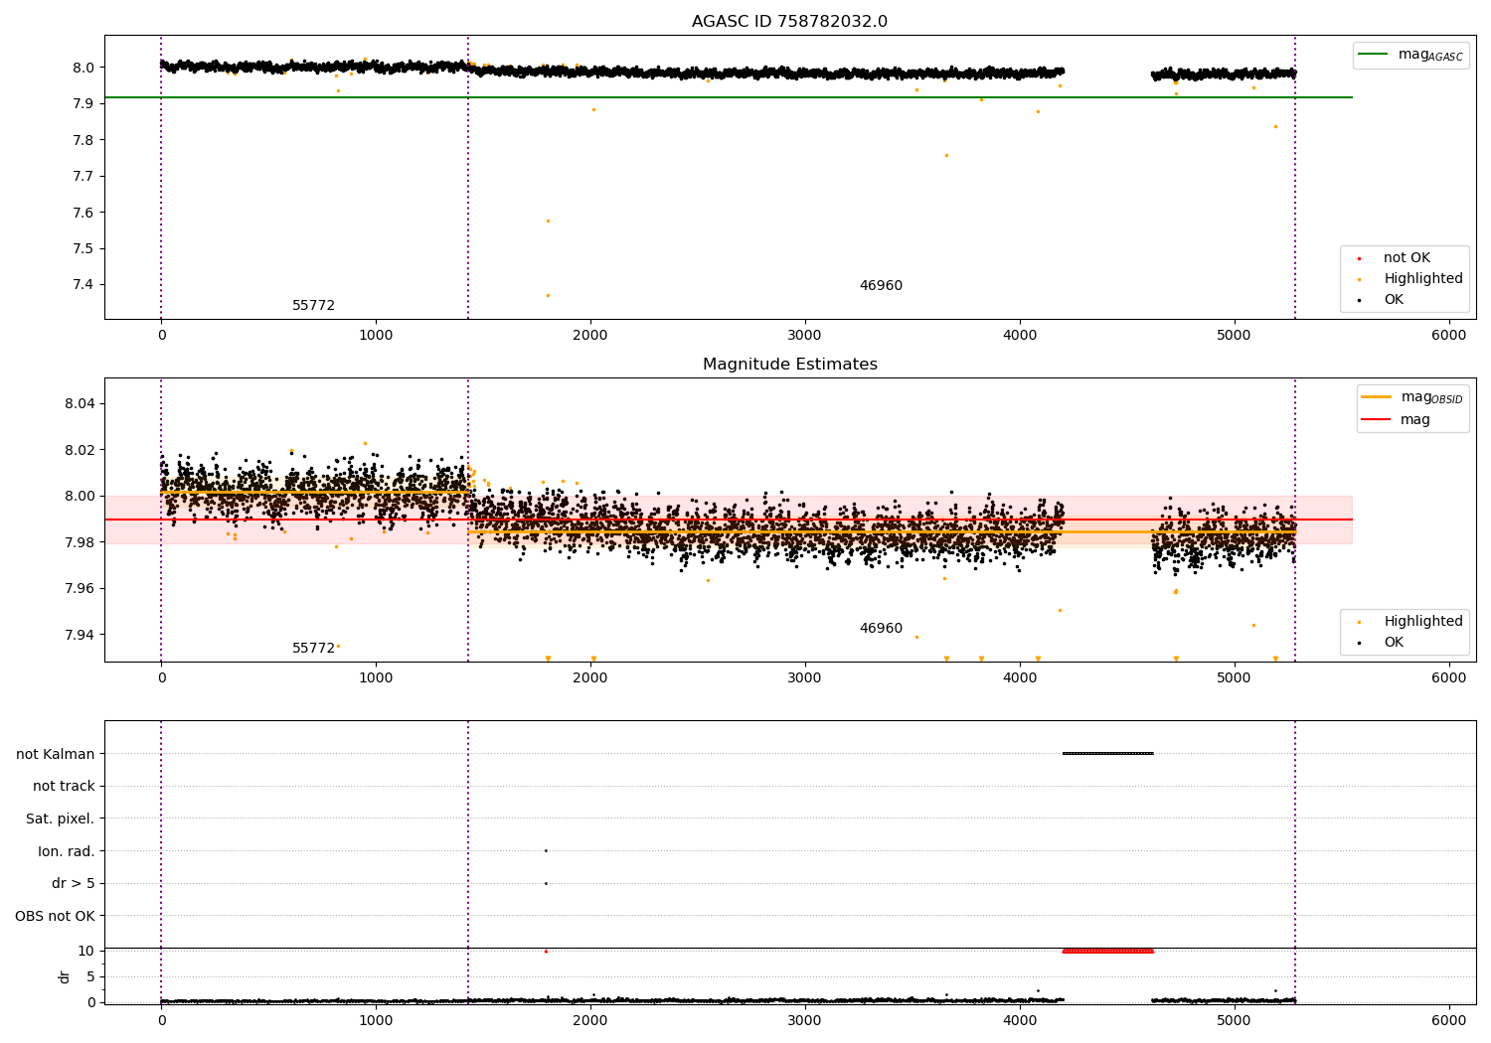1491x1043 pixels.
Task: Click the '5' tick on the dr axis
Action: 90,976
